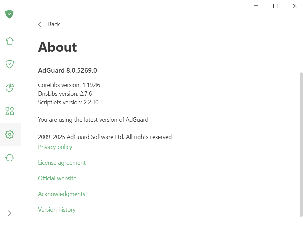Expand the sidebar navigation panel
This screenshot has height=227, width=303.
click(10, 213)
